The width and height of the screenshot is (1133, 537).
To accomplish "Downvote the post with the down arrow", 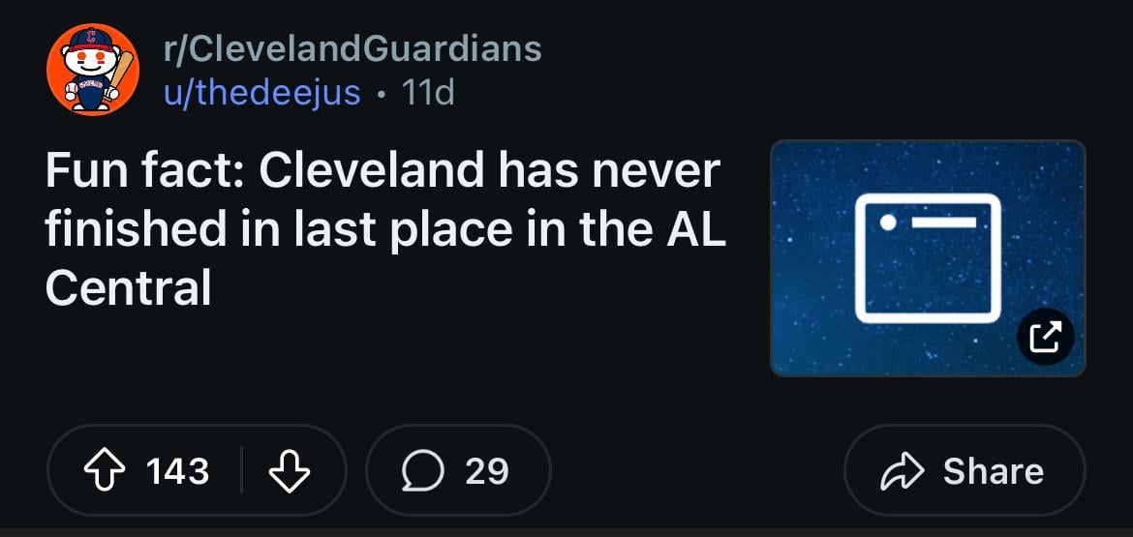I will tap(288, 471).
